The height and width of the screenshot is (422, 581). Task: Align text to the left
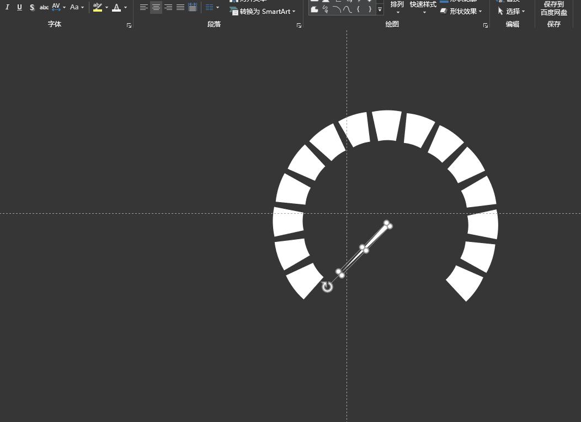[x=144, y=7]
